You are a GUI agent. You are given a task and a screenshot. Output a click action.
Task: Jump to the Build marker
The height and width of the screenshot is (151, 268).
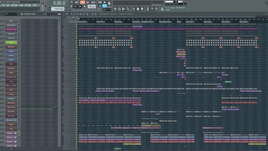pyautogui.click(x=179, y=22)
